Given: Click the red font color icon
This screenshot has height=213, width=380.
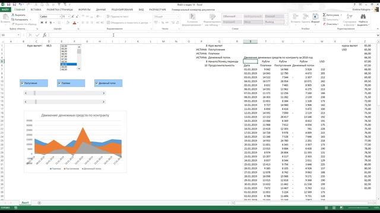Looking at the screenshot, I should tap(74, 22).
